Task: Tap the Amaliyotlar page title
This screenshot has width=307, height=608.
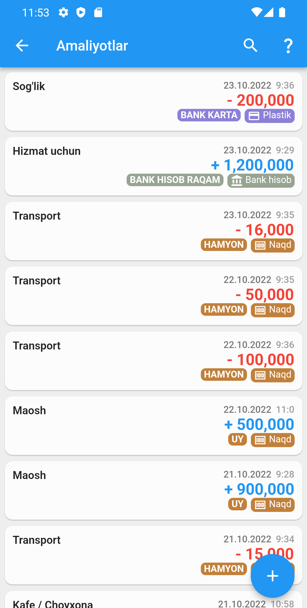Action: click(92, 45)
